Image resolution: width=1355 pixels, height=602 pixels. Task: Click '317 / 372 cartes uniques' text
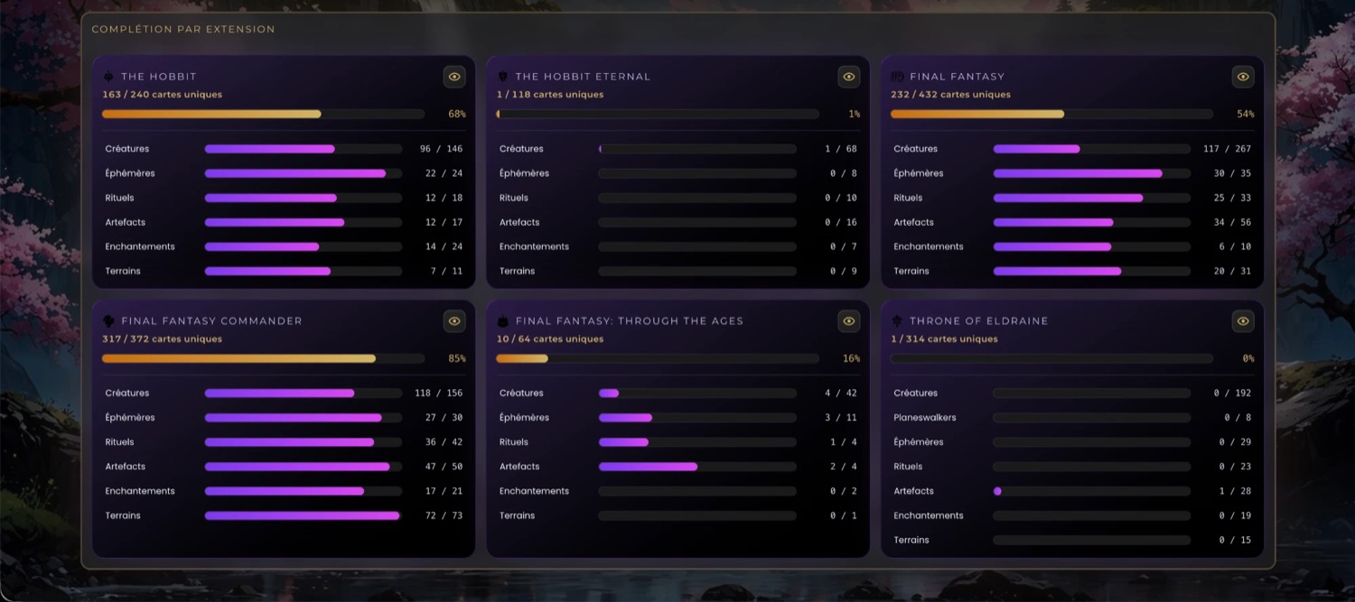162,339
